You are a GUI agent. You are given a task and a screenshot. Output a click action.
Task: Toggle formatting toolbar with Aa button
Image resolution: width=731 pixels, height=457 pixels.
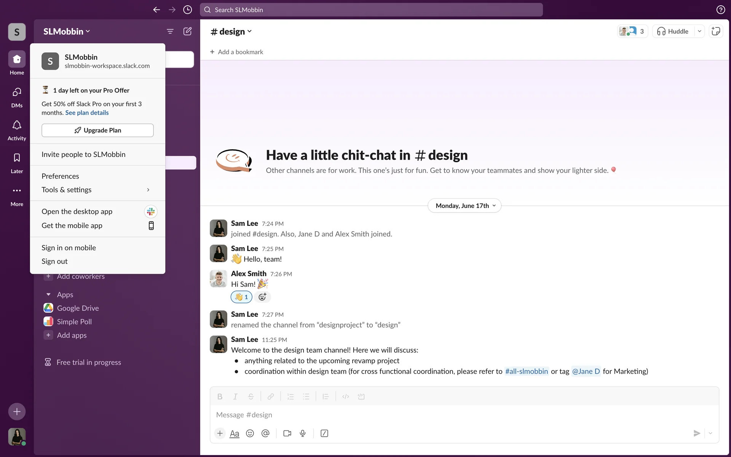pos(235,433)
